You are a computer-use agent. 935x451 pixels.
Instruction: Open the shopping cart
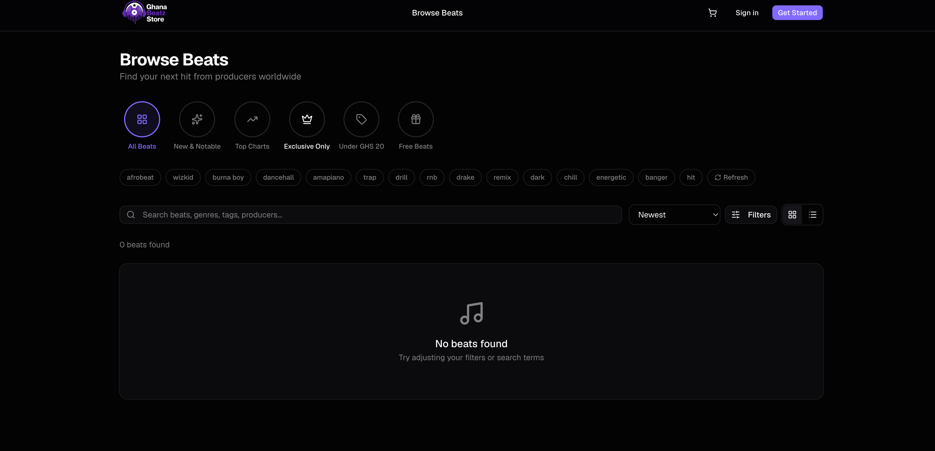[713, 13]
